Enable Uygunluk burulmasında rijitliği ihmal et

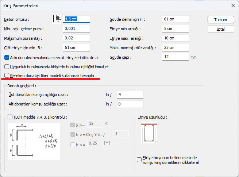7,67
